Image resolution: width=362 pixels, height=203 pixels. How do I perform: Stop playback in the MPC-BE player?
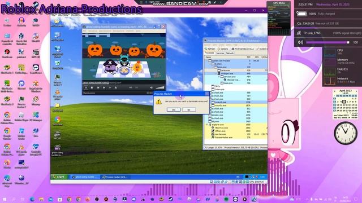[x=92, y=88]
